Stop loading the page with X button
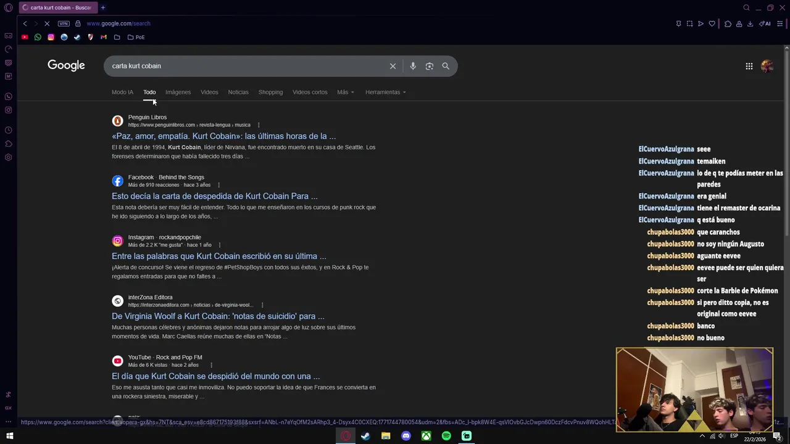 47,23
